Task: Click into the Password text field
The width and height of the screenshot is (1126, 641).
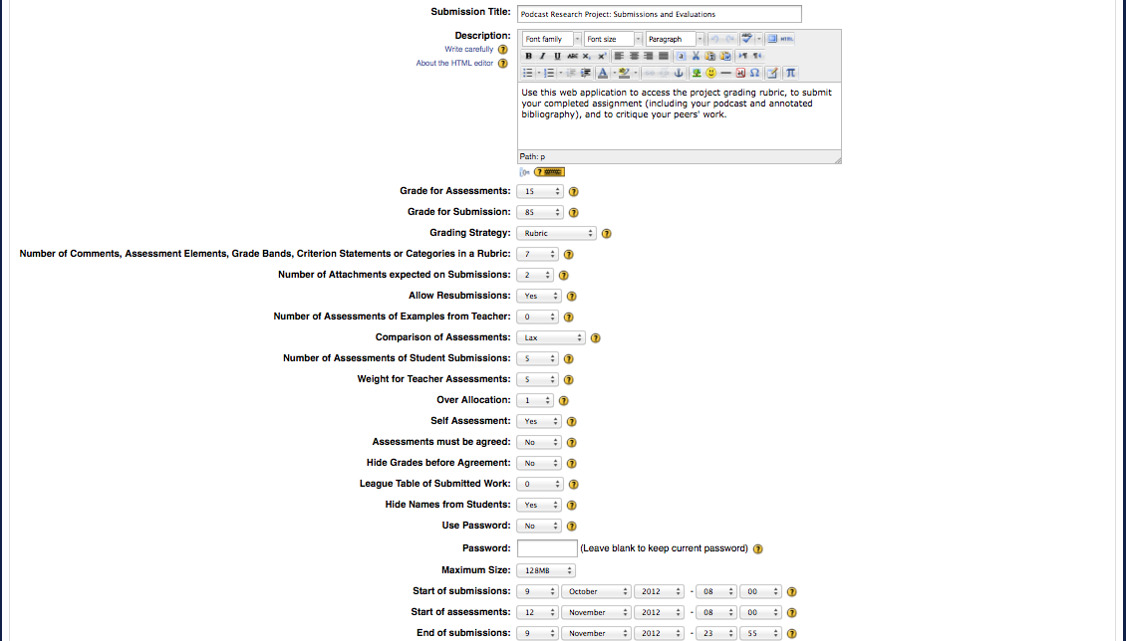Action: pyautogui.click(x=547, y=548)
